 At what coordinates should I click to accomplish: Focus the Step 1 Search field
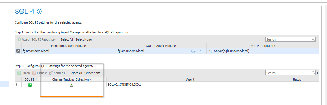point(288,39)
